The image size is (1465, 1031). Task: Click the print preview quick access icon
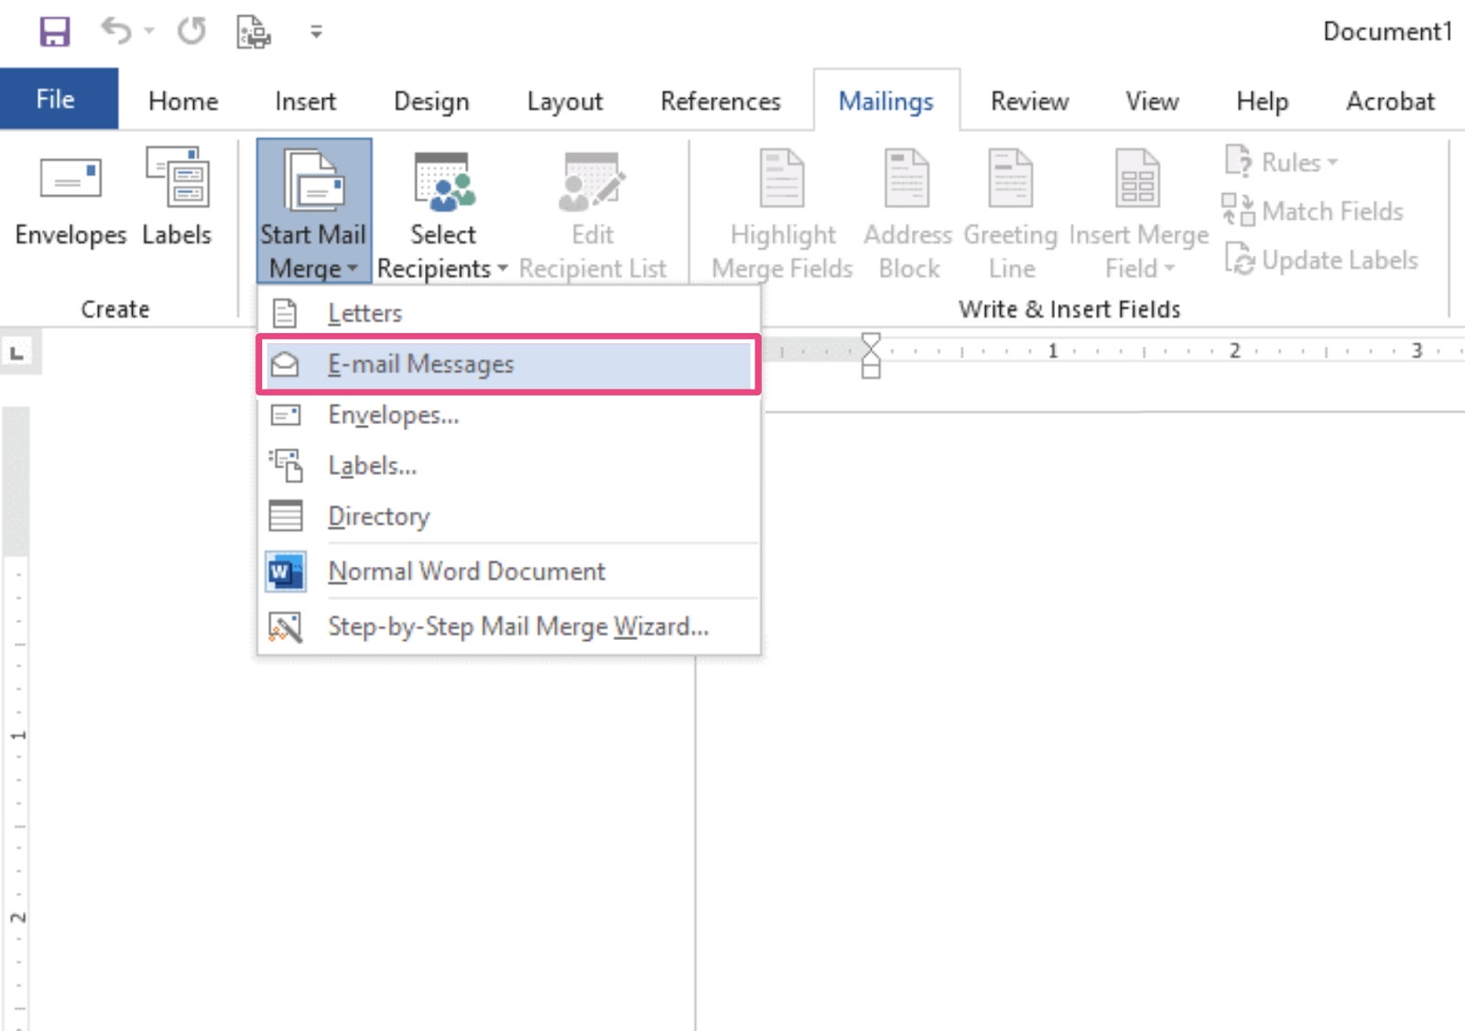(254, 32)
